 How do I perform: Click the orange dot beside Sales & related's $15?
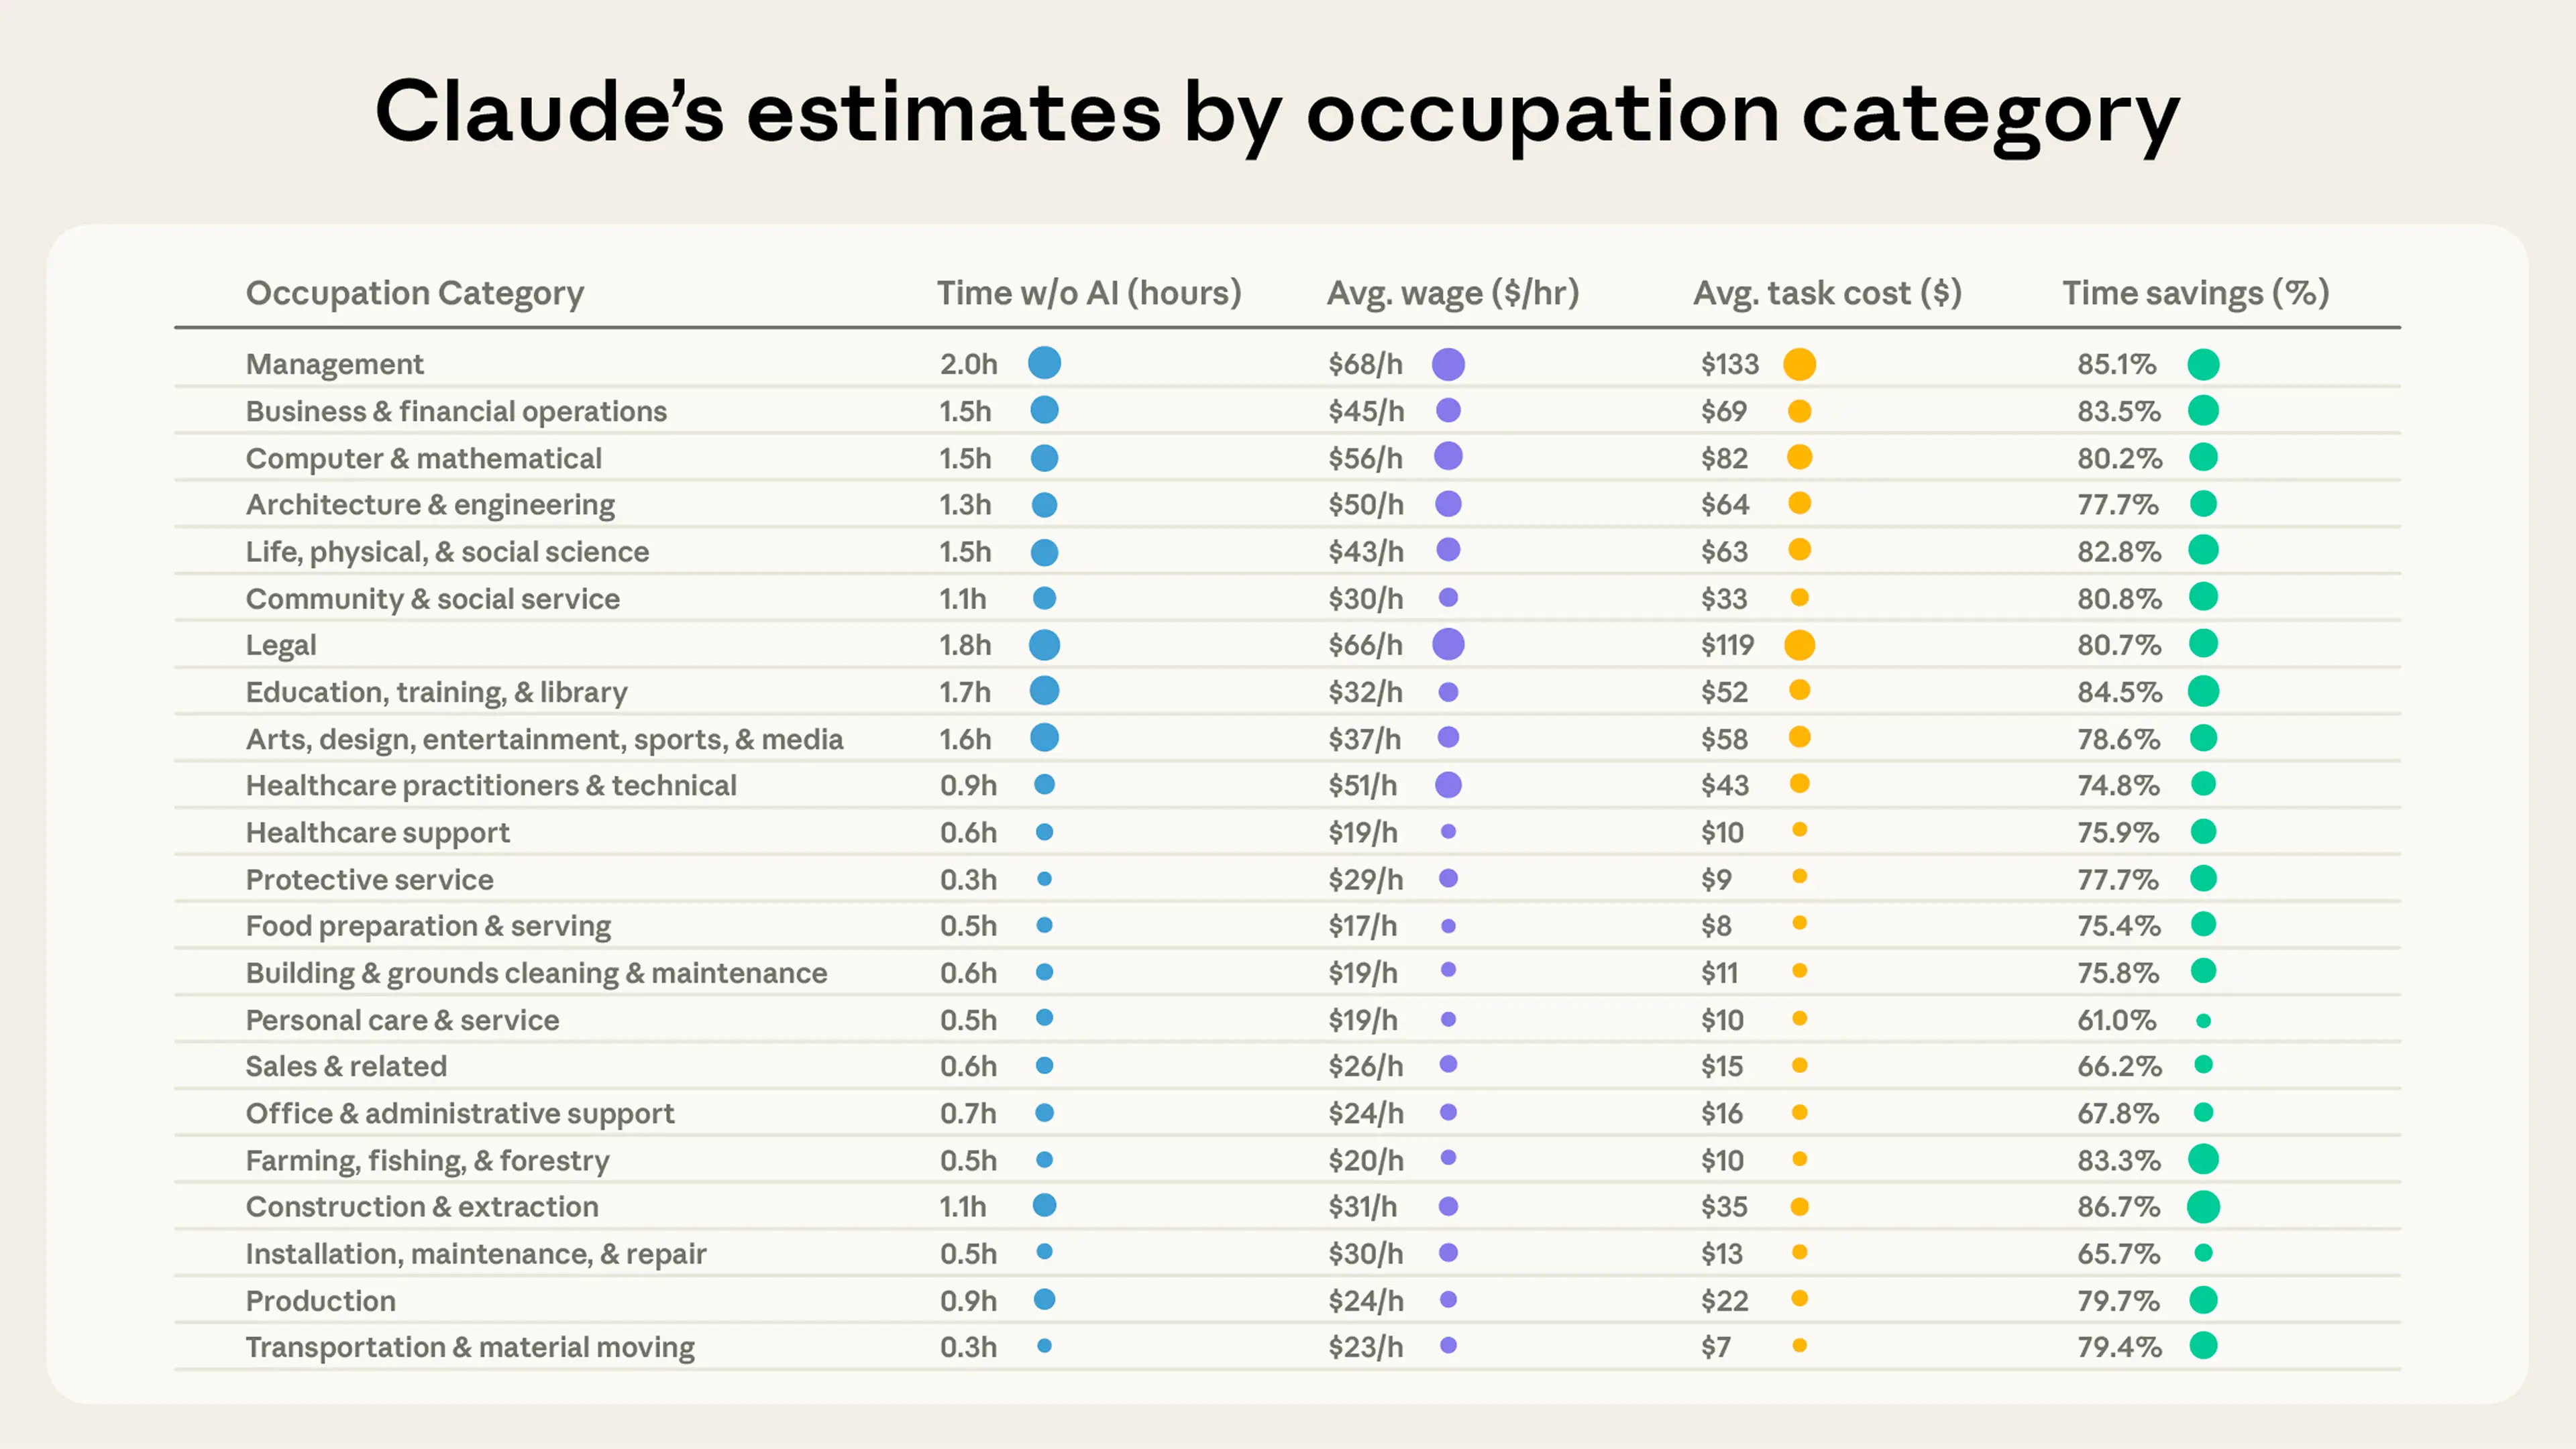pos(1799,1065)
